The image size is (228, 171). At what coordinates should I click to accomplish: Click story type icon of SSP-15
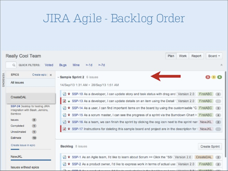(64, 115)
